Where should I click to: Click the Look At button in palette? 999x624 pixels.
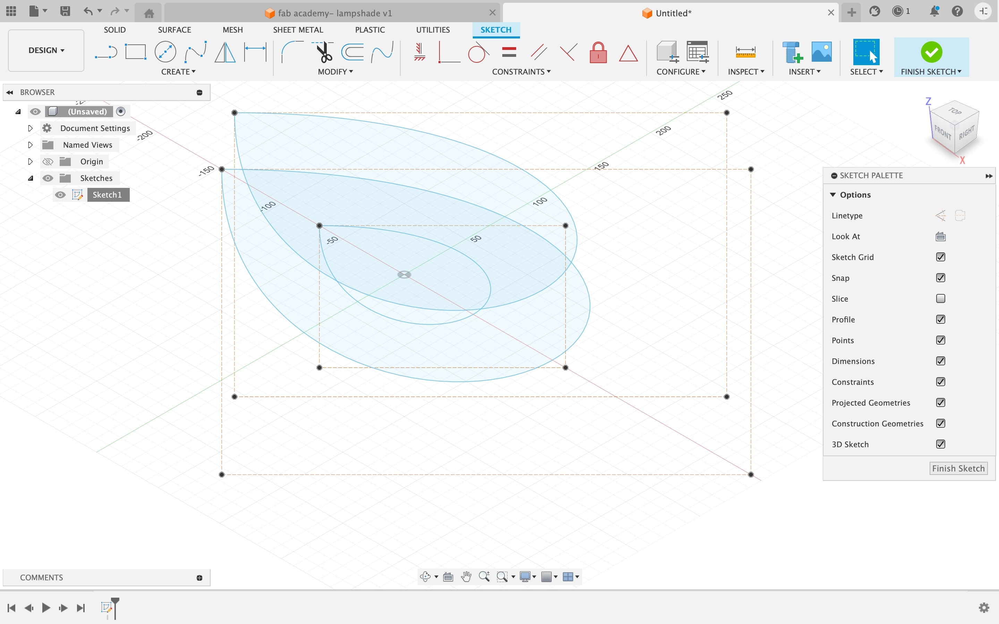(x=941, y=236)
